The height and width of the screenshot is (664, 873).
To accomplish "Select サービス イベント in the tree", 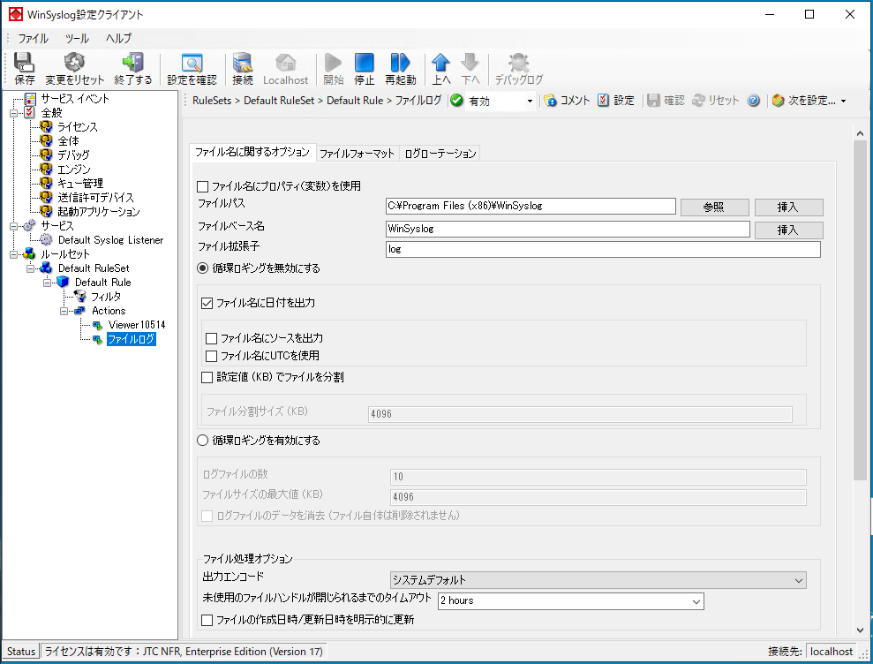I will [x=75, y=99].
